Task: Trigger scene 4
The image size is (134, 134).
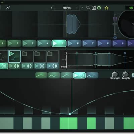Action: [44, 43]
